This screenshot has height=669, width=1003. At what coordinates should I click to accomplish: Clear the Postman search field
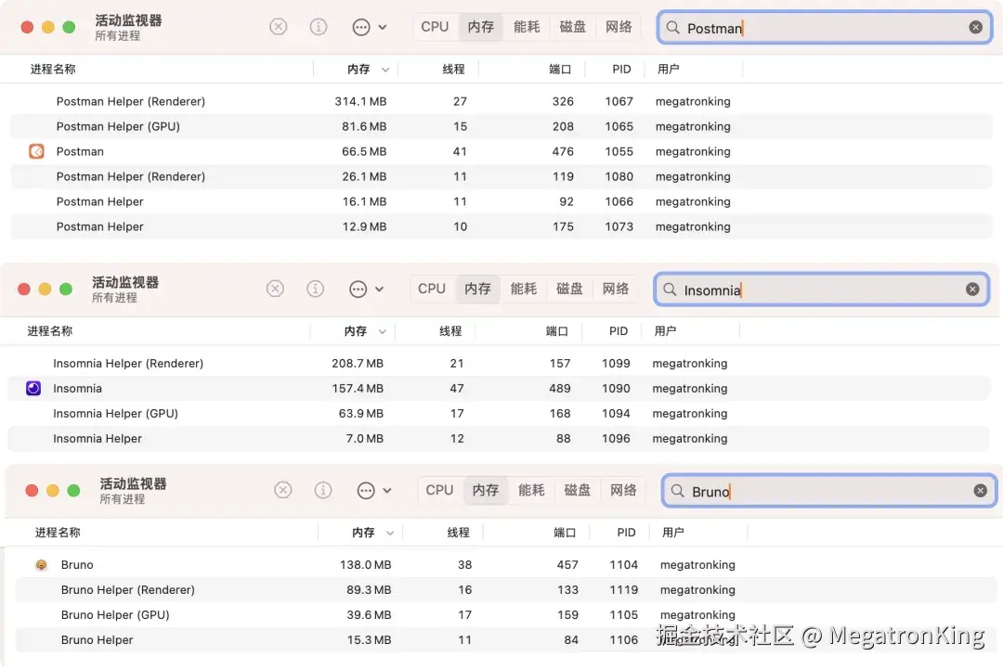pos(975,28)
